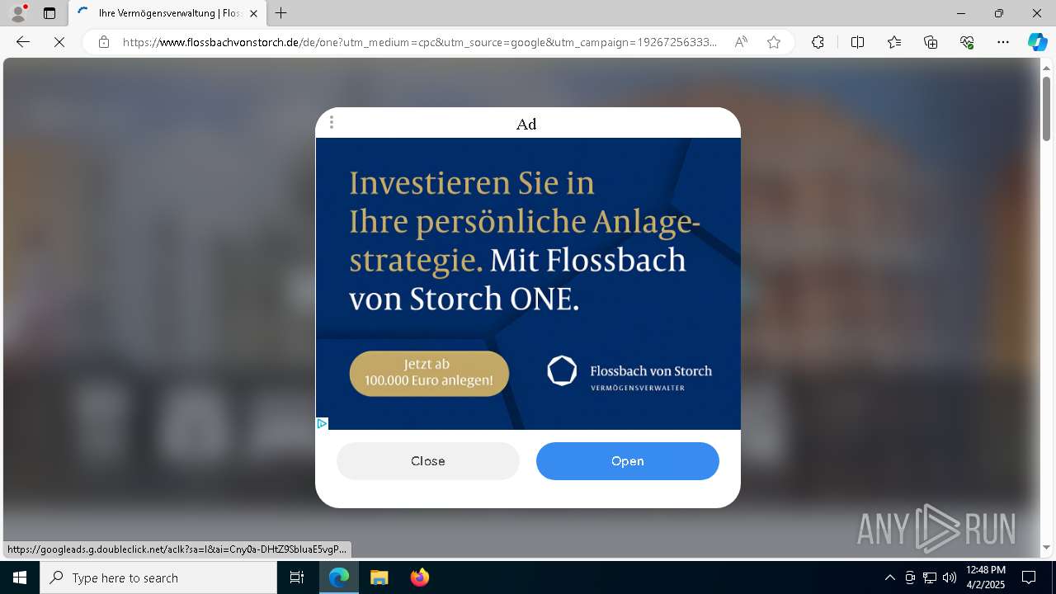Open Task View on the taskbar
The image size is (1056, 594).
point(297,577)
